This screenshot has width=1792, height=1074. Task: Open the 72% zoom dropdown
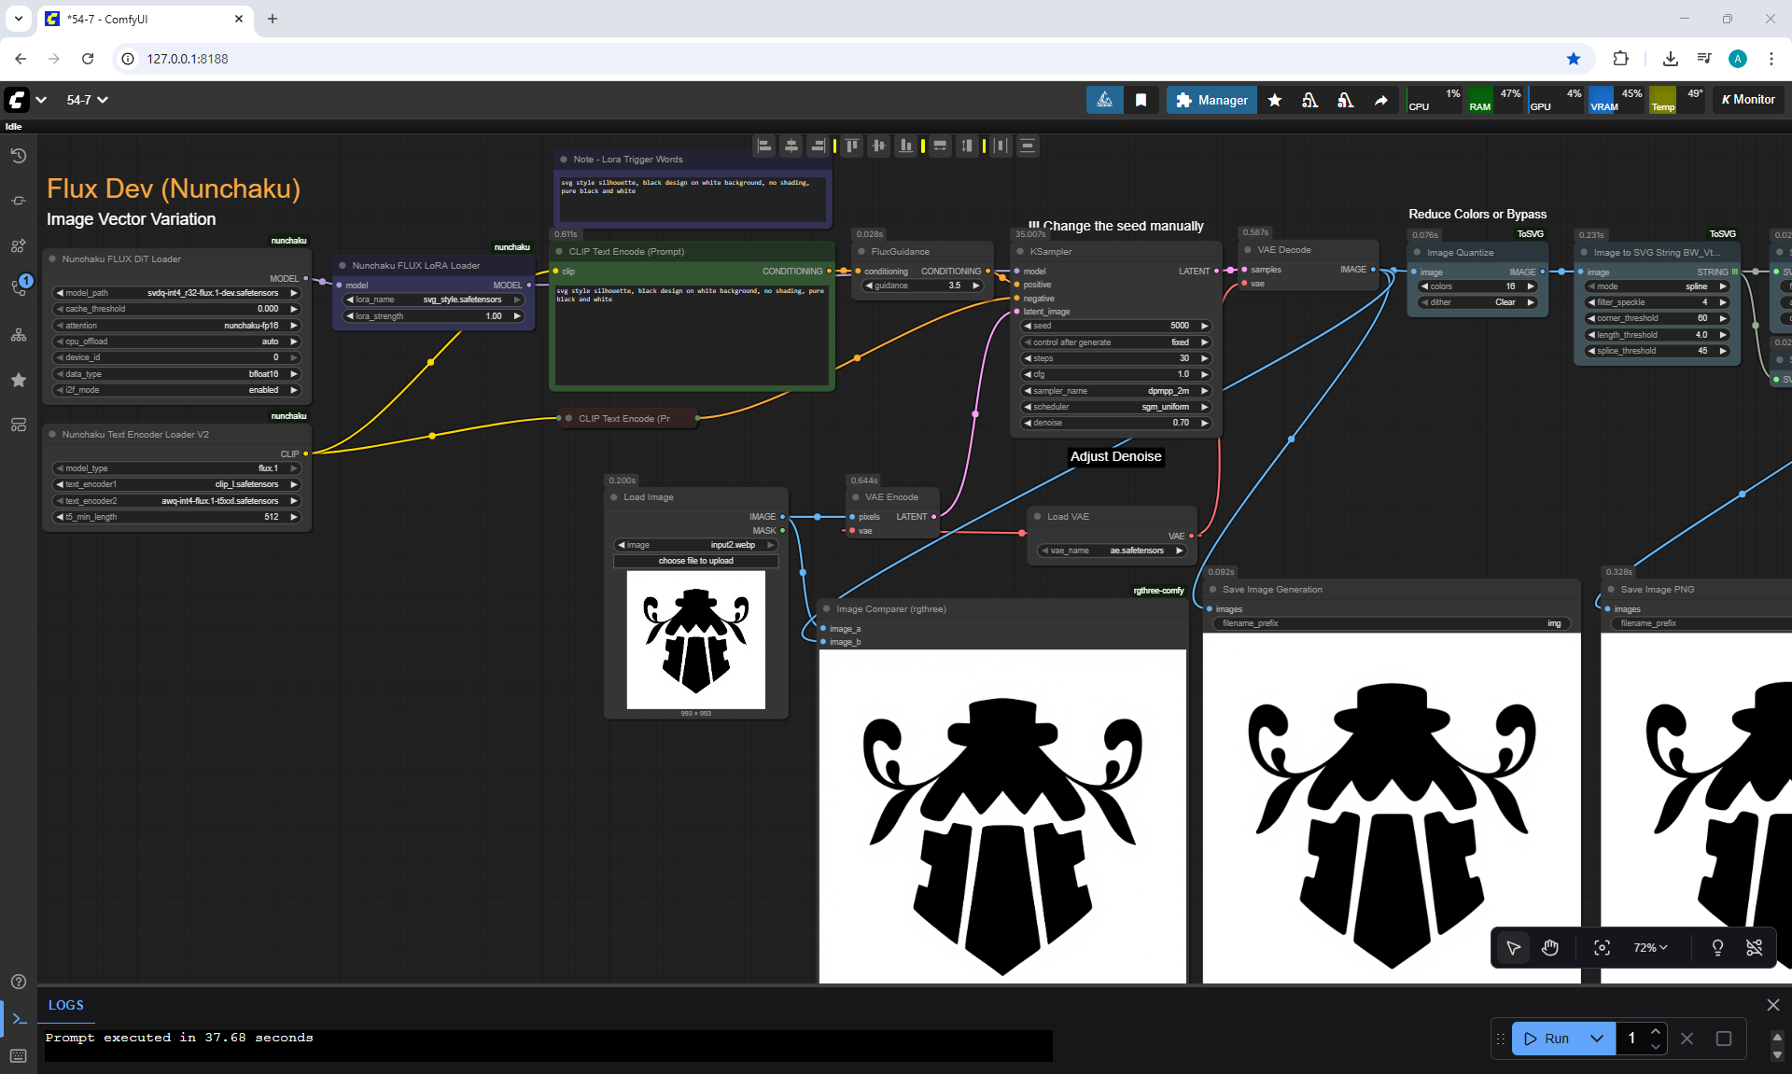[x=1650, y=948]
